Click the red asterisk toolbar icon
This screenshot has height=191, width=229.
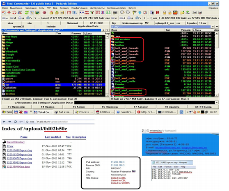tap(44, 13)
